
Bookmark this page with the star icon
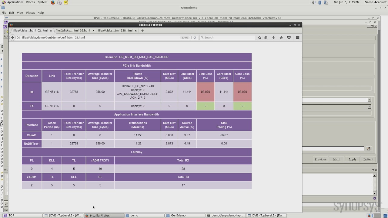tap(259, 38)
